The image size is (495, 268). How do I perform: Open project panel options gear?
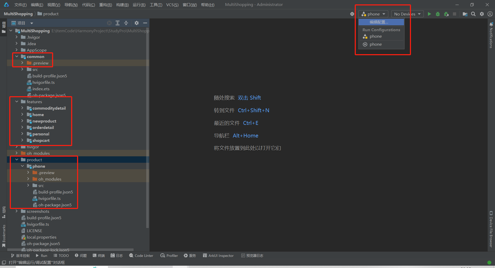(137, 23)
